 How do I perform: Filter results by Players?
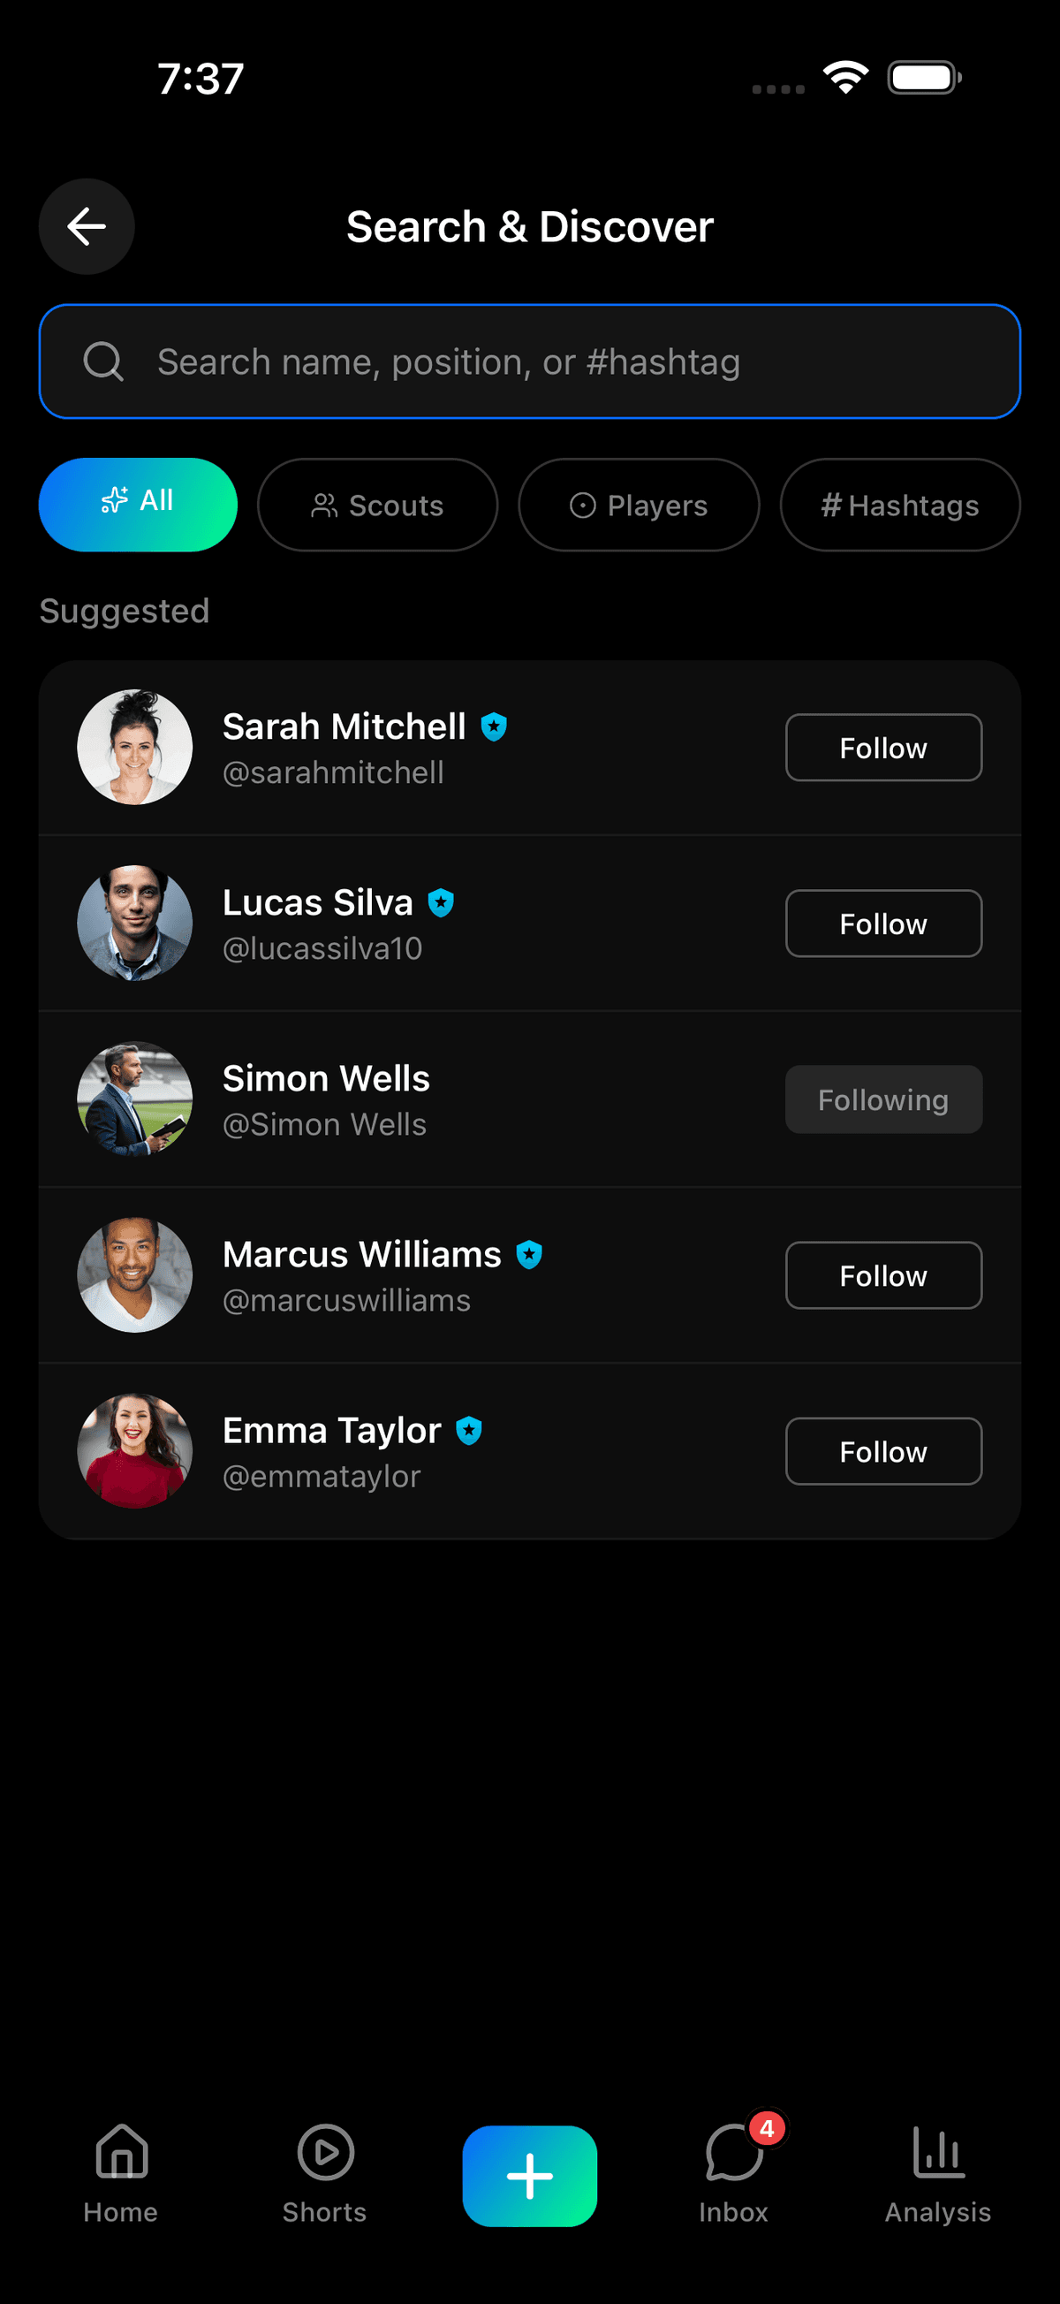(639, 506)
